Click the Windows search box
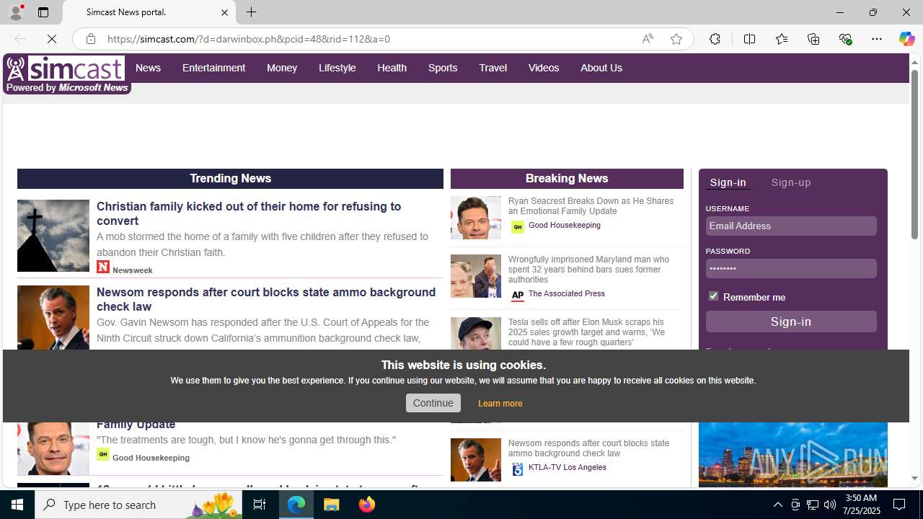 coord(140,505)
